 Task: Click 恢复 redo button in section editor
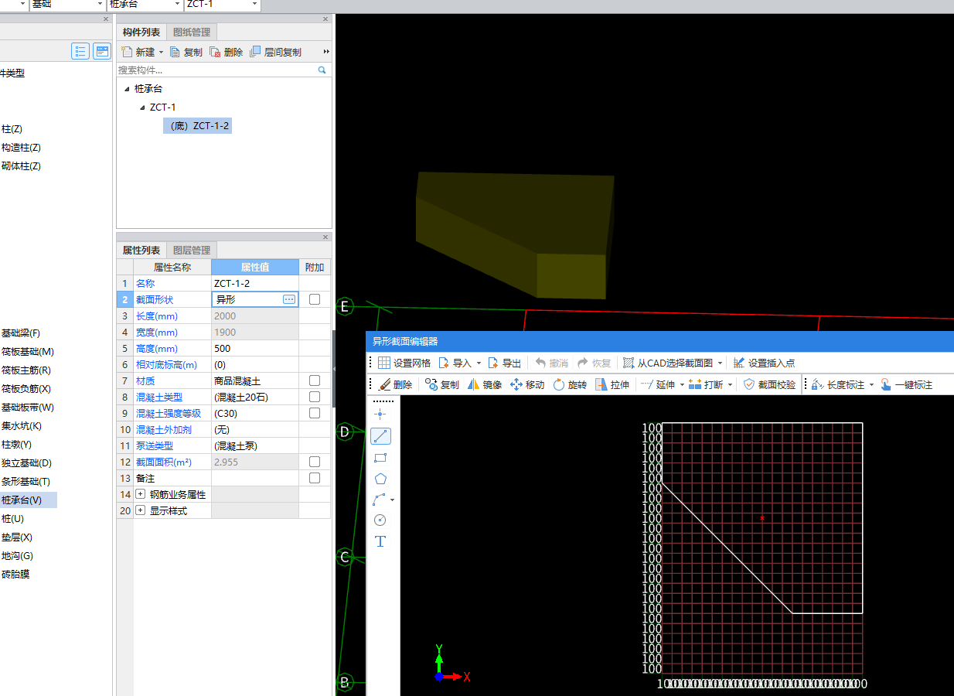click(x=594, y=363)
